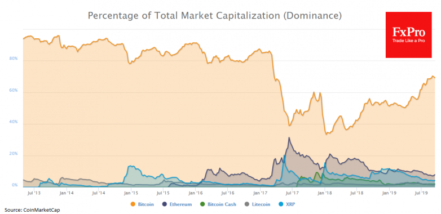Toggle Bitcoin Cash series via legend label
Viewport: 441px width, 214px height.
(x=222, y=204)
